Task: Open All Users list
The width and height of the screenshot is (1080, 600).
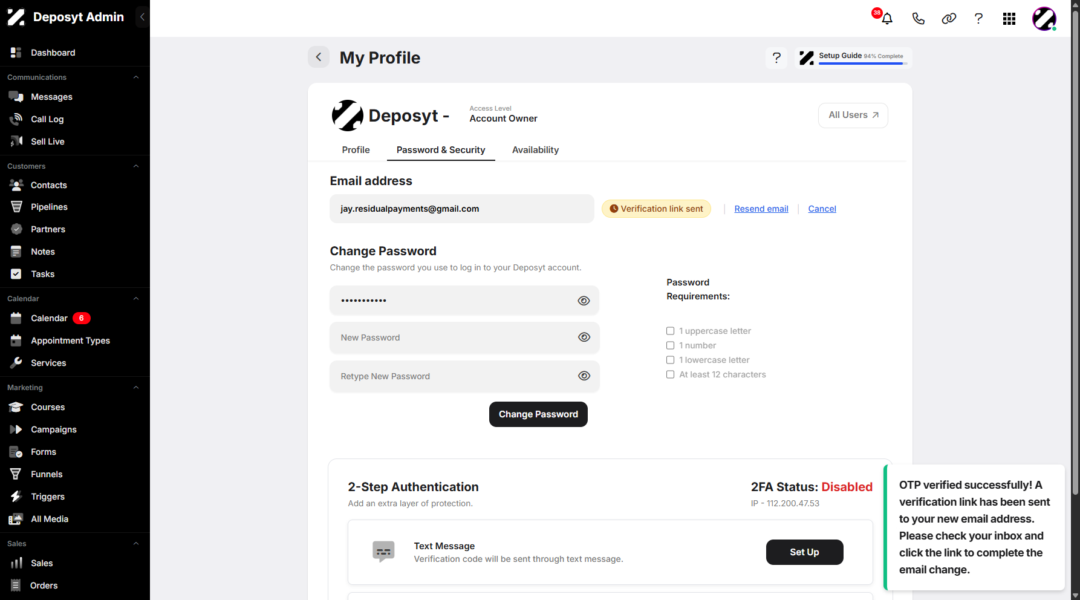Action: (853, 115)
